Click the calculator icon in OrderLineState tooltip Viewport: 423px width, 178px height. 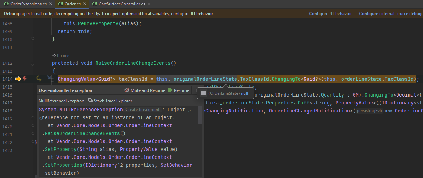(204, 93)
